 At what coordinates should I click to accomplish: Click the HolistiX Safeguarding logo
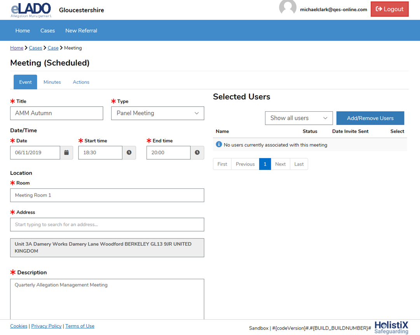391,327
